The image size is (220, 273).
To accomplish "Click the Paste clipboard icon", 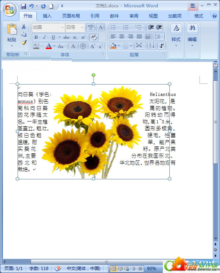I will (12, 29).
